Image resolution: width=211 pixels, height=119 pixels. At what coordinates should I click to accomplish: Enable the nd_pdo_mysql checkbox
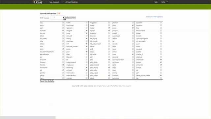pos(109,44)
